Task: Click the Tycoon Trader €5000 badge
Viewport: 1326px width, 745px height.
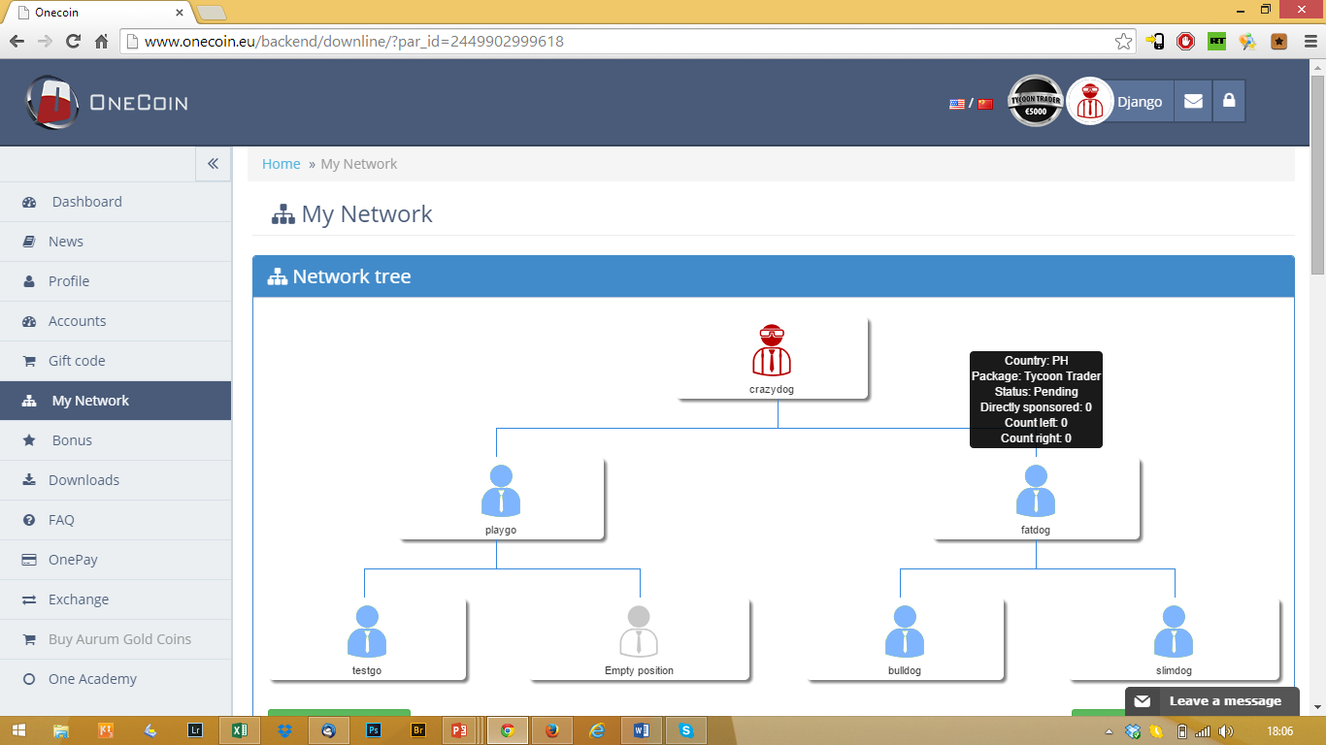Action: point(1036,101)
